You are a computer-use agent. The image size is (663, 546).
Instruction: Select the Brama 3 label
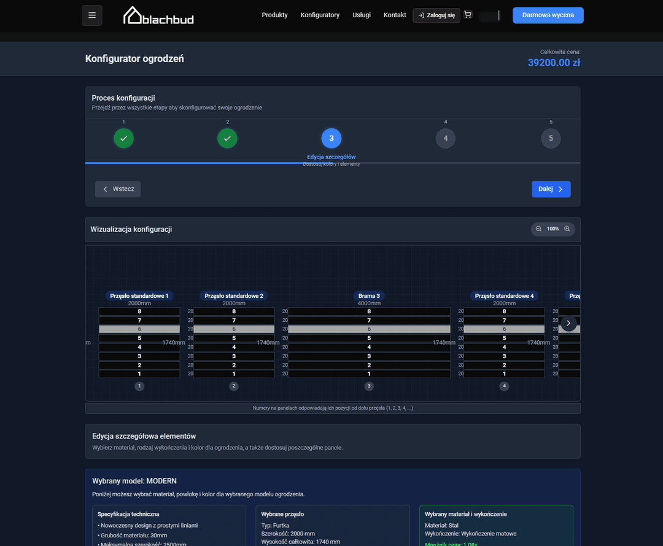369,295
